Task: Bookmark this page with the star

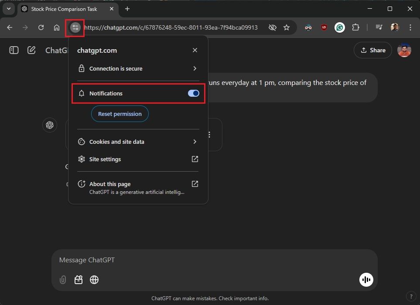Action: (287, 27)
